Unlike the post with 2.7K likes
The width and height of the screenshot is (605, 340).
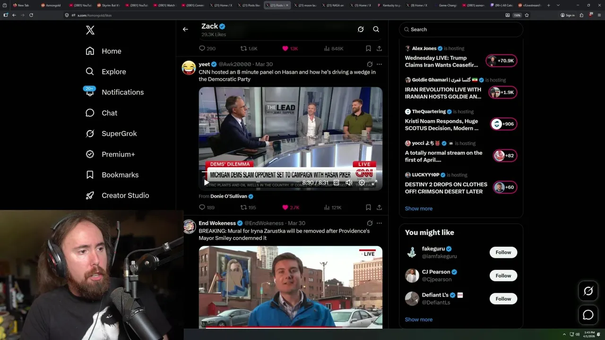coord(285,207)
